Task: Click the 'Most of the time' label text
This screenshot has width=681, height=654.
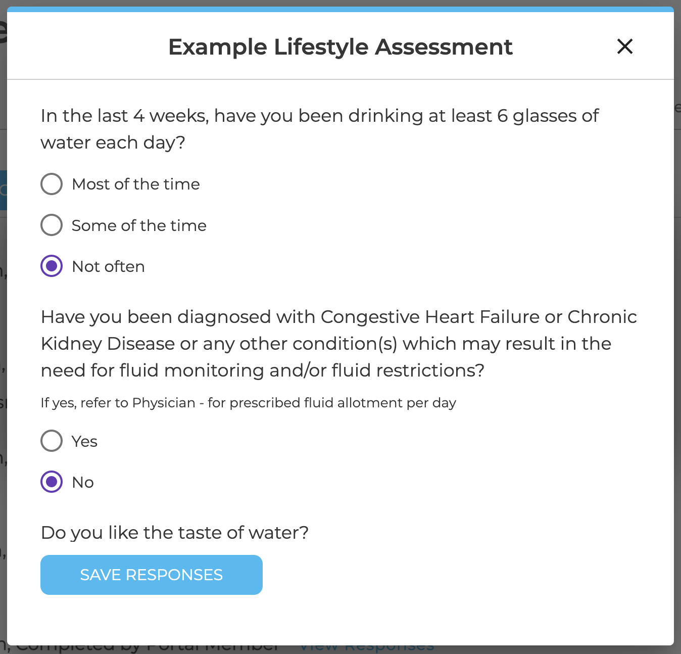Action: (135, 184)
